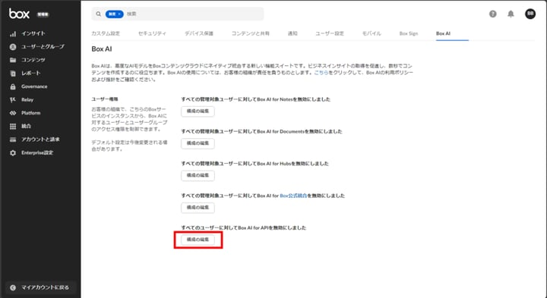Open Enterprise設定 in the sidebar

click(x=37, y=152)
